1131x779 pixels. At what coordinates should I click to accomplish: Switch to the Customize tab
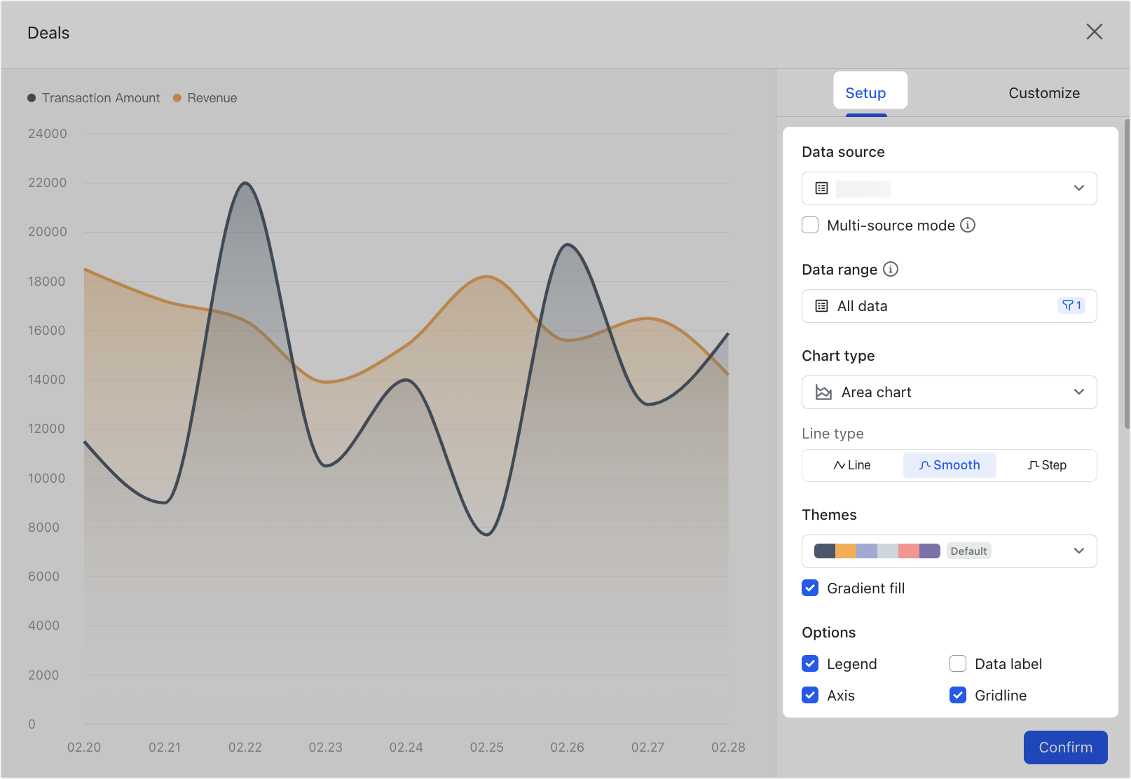click(1043, 92)
